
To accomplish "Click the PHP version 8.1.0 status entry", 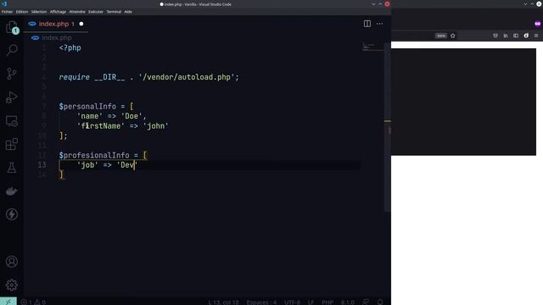I will coord(348,302).
